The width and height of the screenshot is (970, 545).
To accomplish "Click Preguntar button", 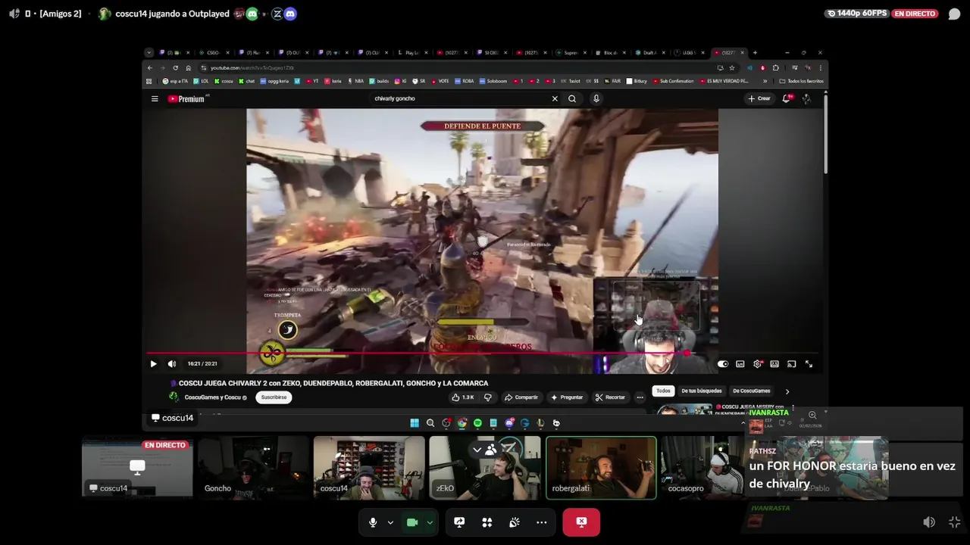I will coord(567,397).
